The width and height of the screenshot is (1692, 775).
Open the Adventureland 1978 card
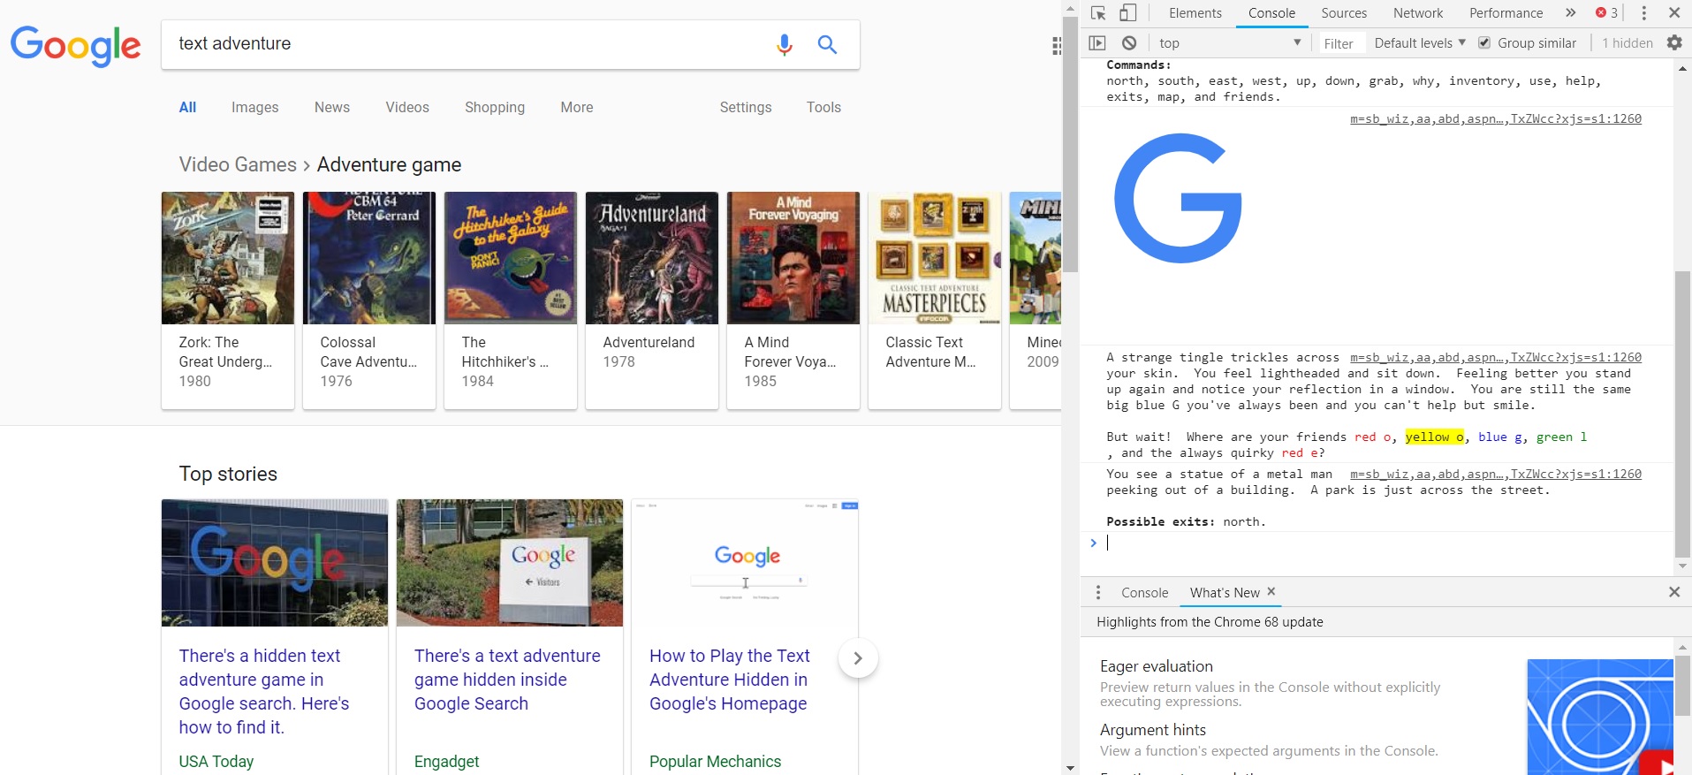pos(652,300)
